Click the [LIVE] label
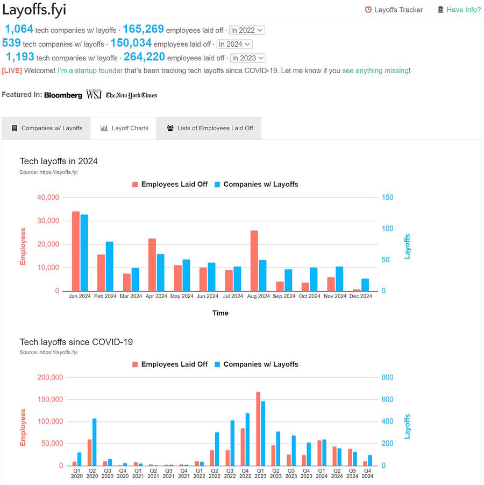The image size is (484, 485). pos(12,71)
